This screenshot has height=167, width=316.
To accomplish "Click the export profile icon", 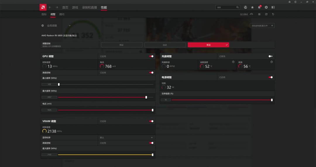I will click(x=266, y=14).
